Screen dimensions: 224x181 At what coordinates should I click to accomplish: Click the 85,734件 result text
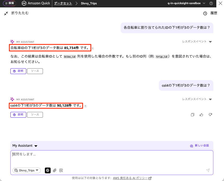coord(71,48)
